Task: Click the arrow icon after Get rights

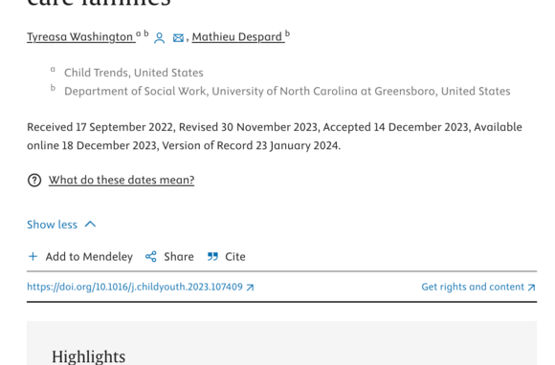Action: [x=531, y=288]
